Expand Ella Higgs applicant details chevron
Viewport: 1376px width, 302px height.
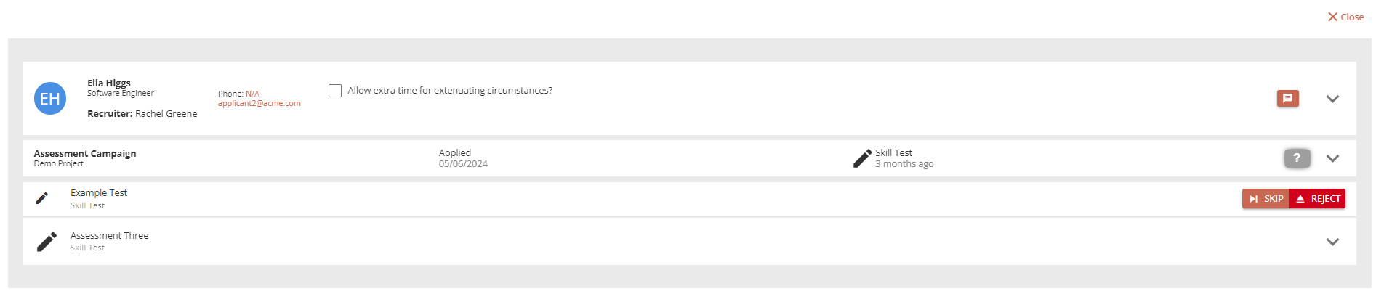point(1332,99)
